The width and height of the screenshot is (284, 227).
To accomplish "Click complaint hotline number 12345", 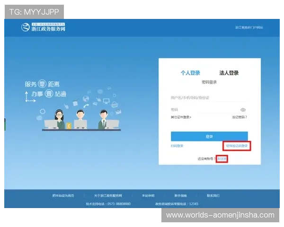I will pyautogui.click(x=194, y=204).
